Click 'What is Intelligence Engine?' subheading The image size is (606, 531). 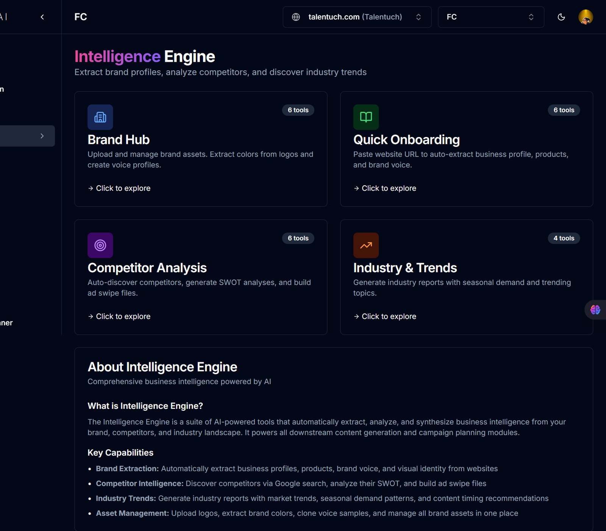click(145, 406)
